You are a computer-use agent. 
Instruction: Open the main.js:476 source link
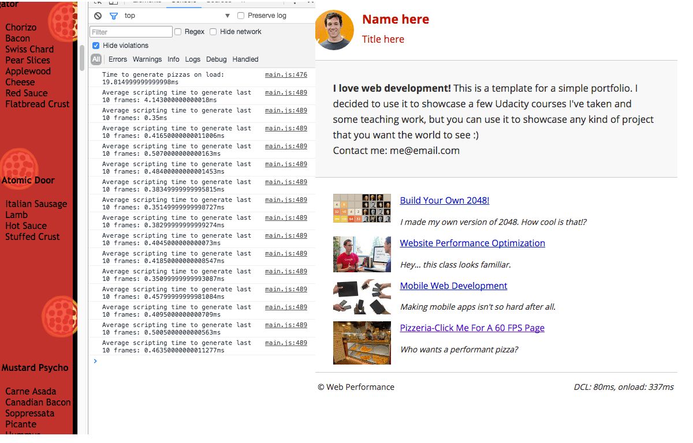(x=286, y=75)
